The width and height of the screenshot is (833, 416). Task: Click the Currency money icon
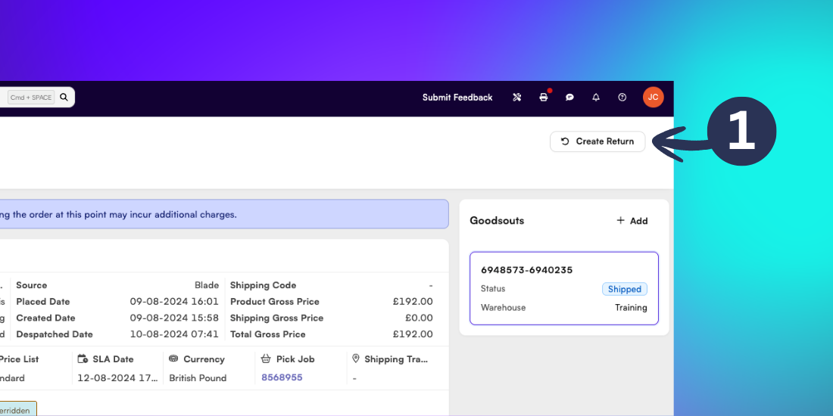tap(173, 359)
